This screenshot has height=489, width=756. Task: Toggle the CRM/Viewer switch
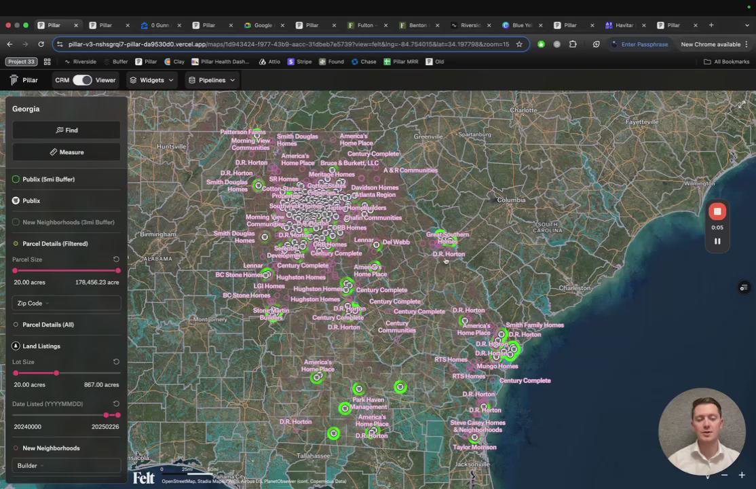[82, 80]
